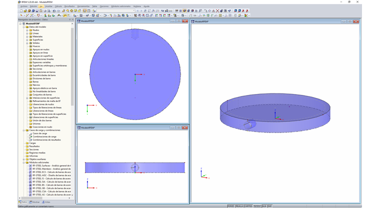Open the Módulos adicionales menu
Screen dimensions: 380x208
tap(120, 6)
